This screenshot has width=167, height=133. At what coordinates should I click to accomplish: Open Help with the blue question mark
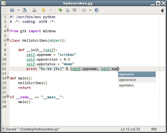97,10
